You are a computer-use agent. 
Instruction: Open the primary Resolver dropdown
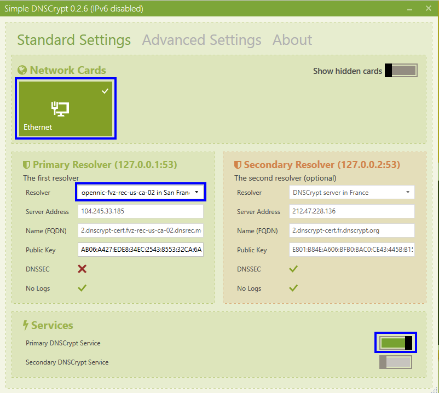[141, 192]
